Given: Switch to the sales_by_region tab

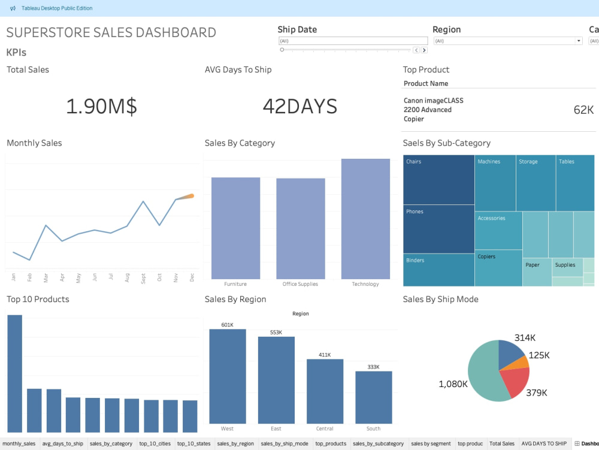Looking at the screenshot, I should click(x=235, y=443).
